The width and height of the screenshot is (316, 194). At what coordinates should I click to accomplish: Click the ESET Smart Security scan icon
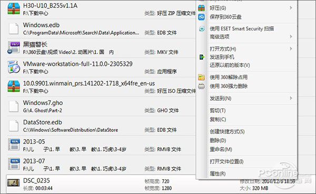point(202,28)
